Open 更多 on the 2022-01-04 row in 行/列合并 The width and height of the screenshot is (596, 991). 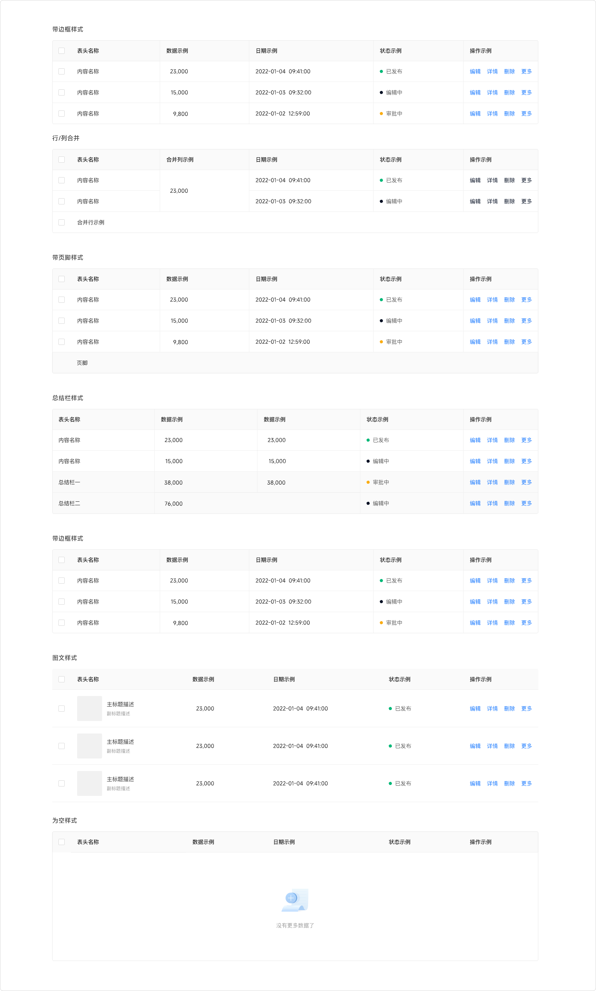point(526,180)
